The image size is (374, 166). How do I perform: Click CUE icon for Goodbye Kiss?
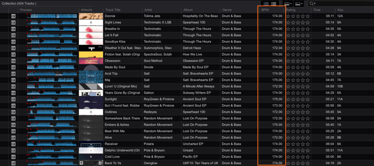[x=13, y=42]
